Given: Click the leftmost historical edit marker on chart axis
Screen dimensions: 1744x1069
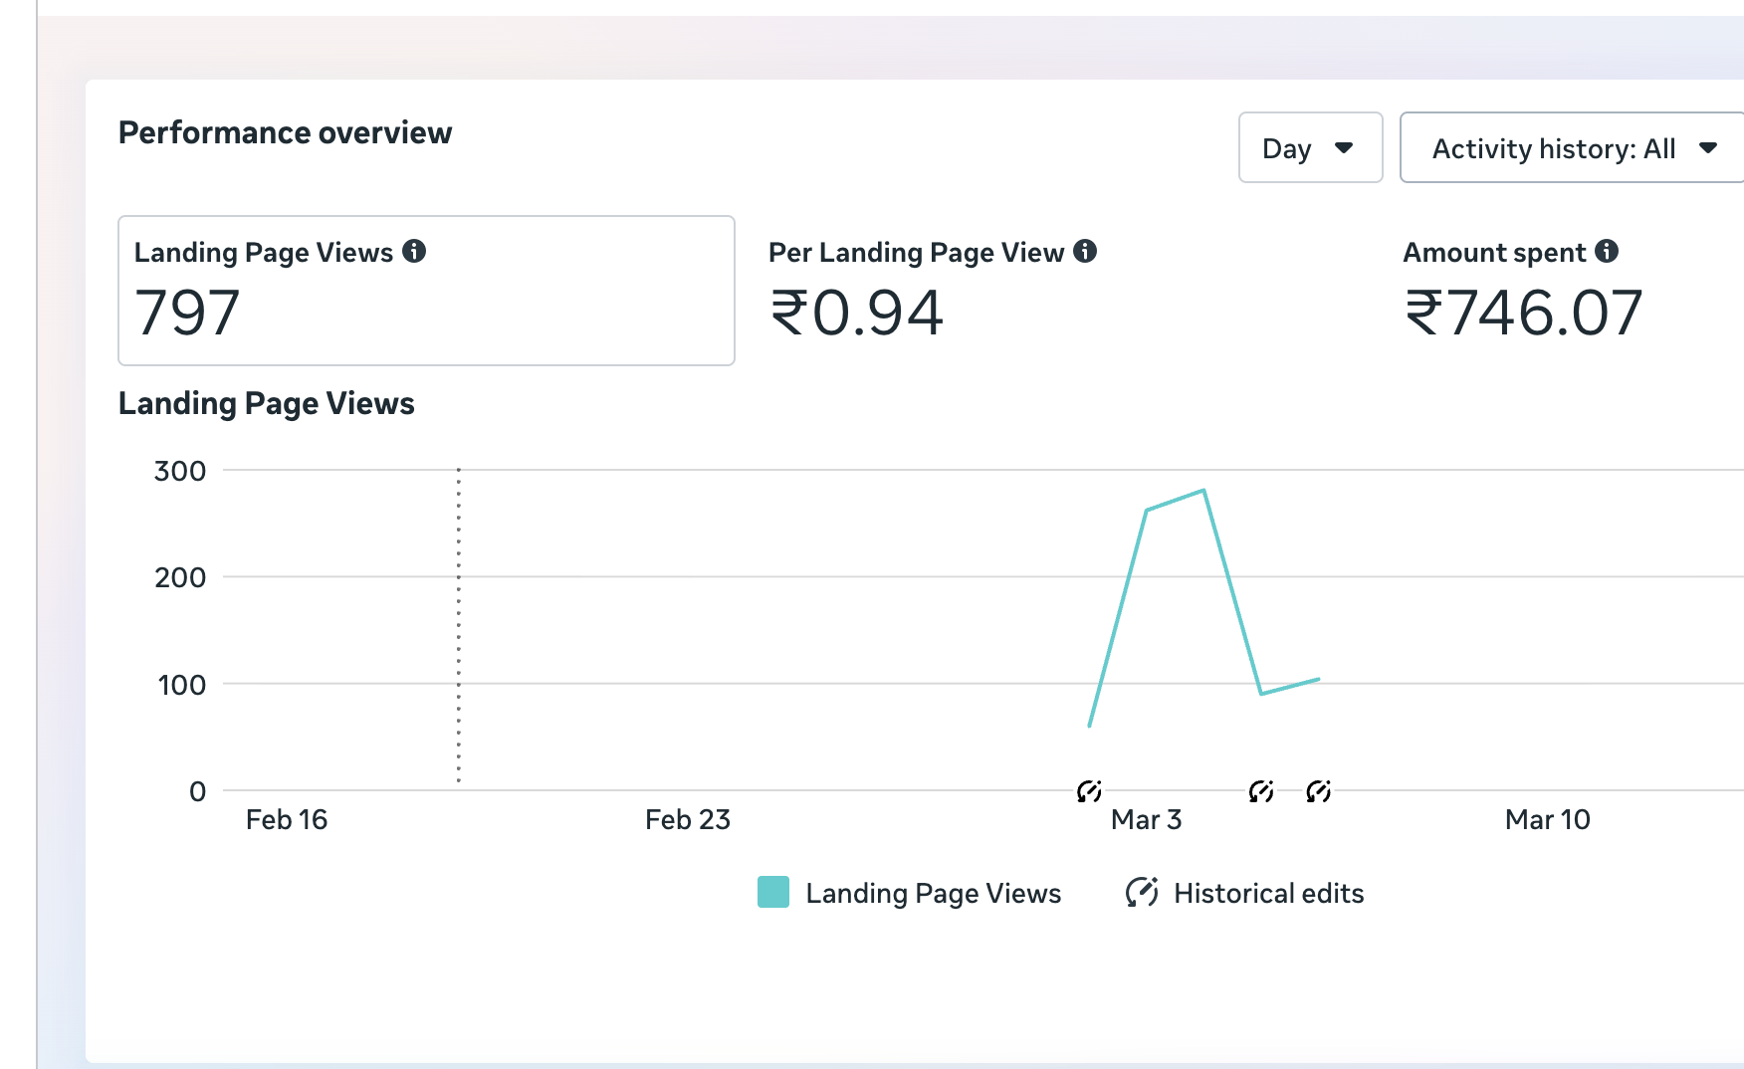Looking at the screenshot, I should [1089, 791].
